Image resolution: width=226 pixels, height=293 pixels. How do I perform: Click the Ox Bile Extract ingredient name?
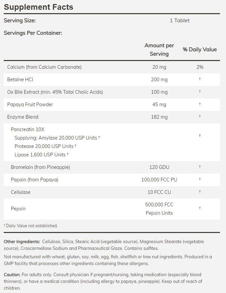55,92
